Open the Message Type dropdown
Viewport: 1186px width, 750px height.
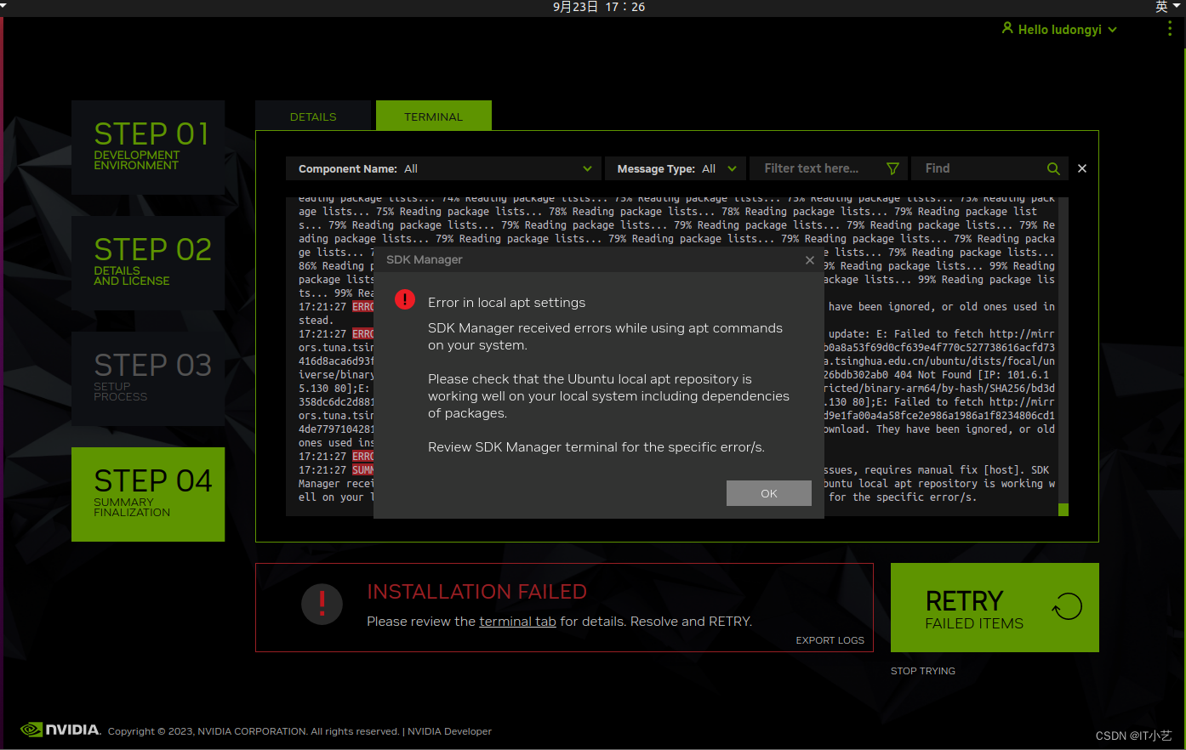point(676,168)
